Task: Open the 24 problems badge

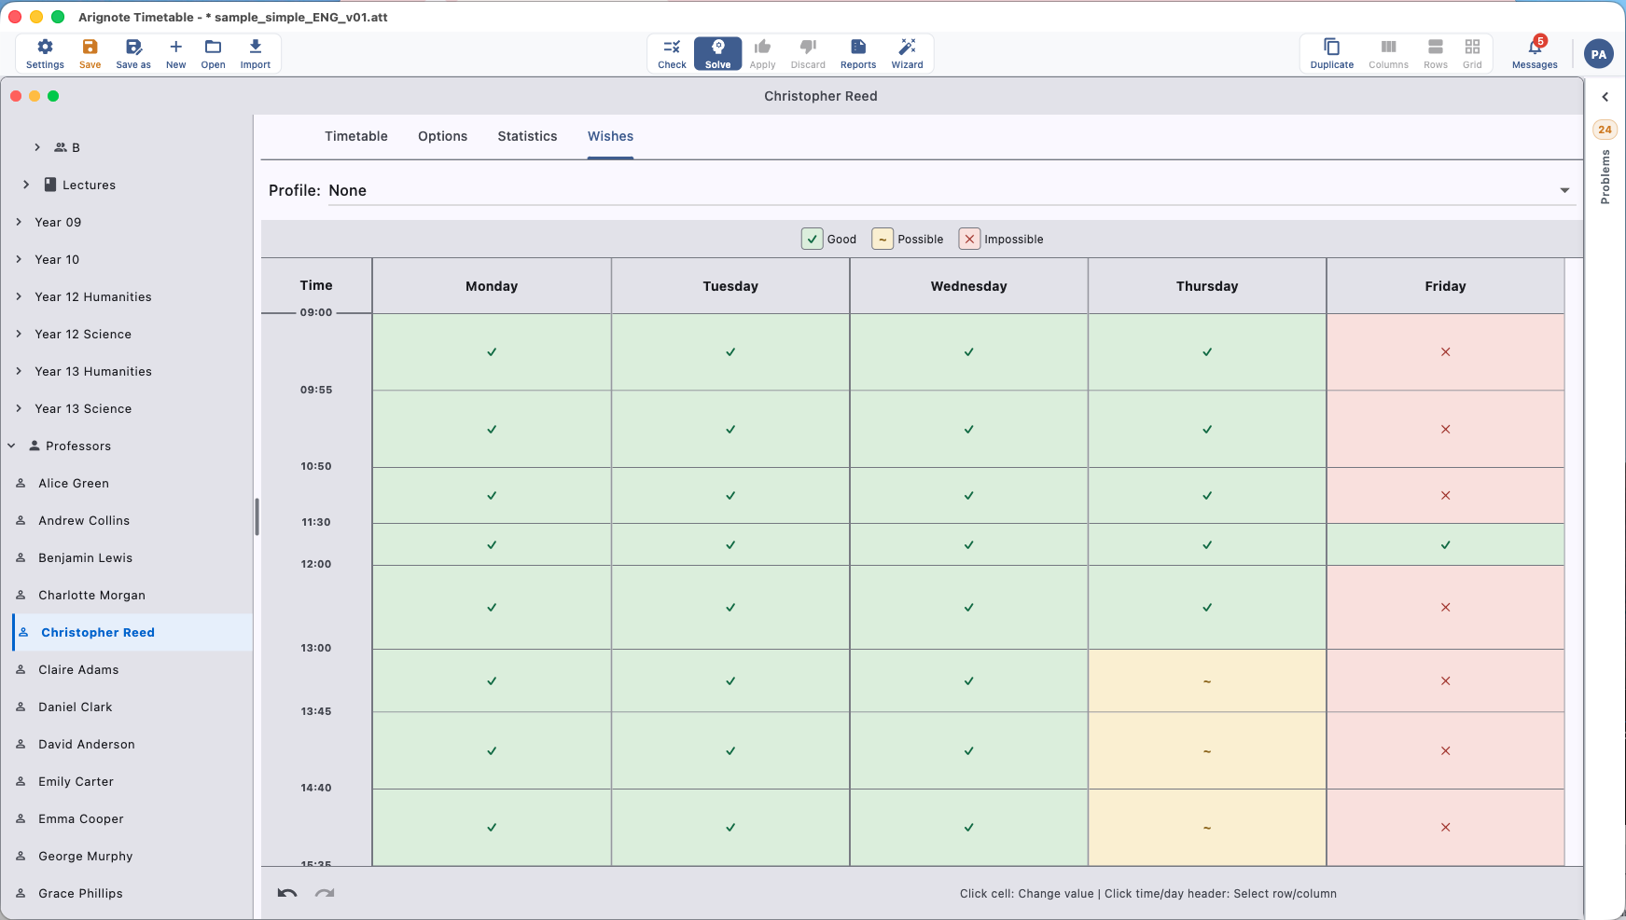Action: click(1605, 130)
